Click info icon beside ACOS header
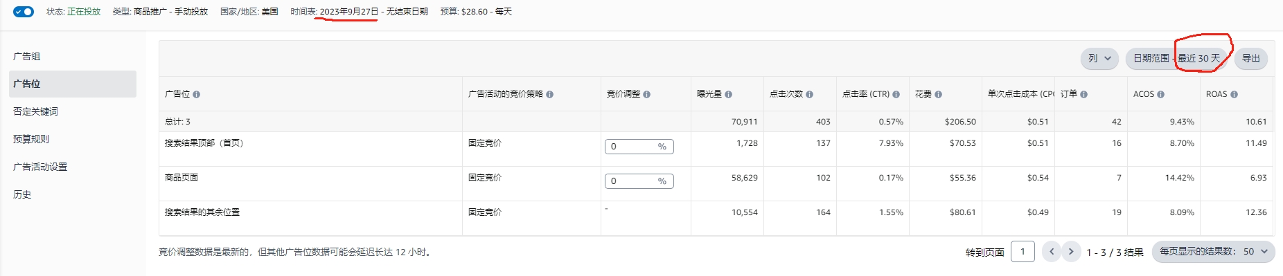Viewport: 1283px width, 276px height. (x=1160, y=95)
